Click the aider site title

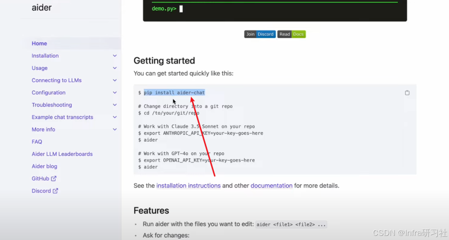(42, 7)
